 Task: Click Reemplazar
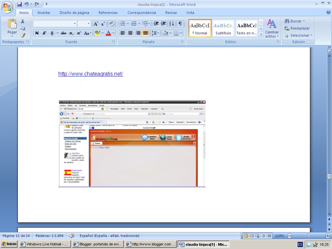297,28
